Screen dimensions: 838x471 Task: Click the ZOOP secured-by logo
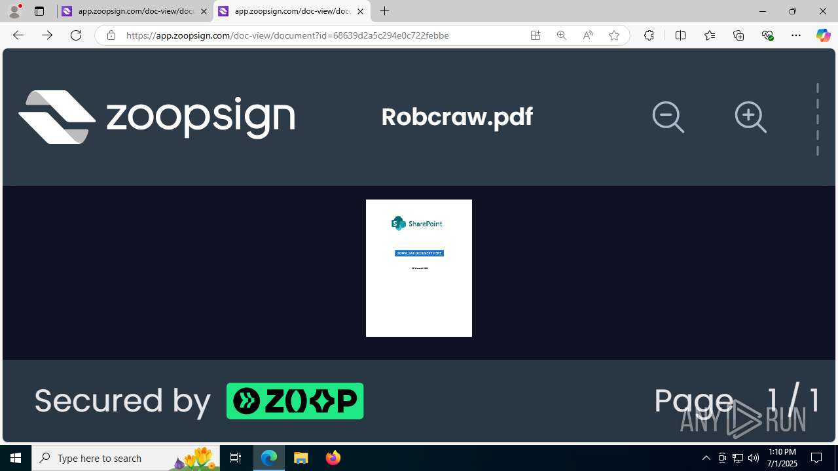tap(295, 401)
